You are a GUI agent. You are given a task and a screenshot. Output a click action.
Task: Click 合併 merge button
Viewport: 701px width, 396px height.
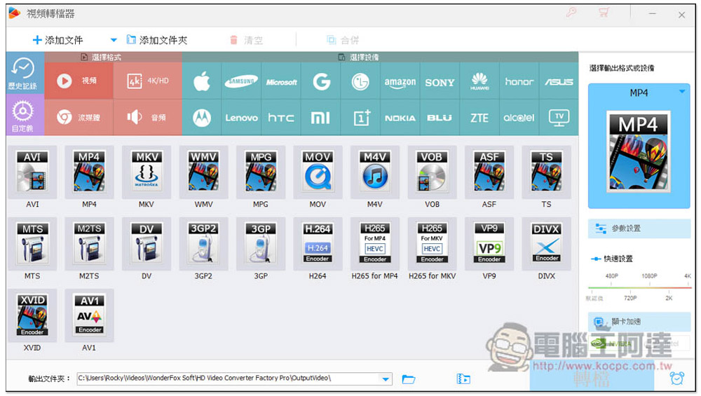tap(343, 40)
